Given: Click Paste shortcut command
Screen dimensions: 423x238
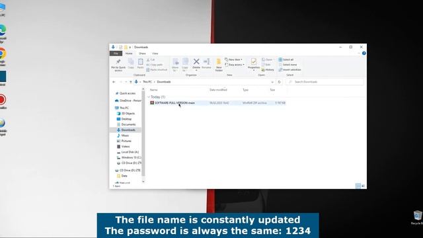Looking at the screenshot, I should [x=157, y=70].
